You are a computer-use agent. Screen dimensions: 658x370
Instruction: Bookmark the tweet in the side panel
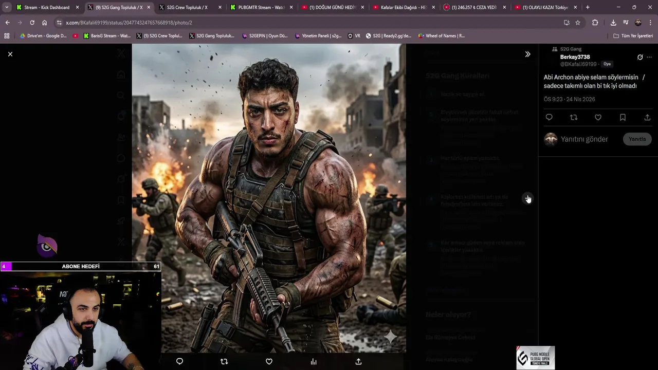(623, 118)
